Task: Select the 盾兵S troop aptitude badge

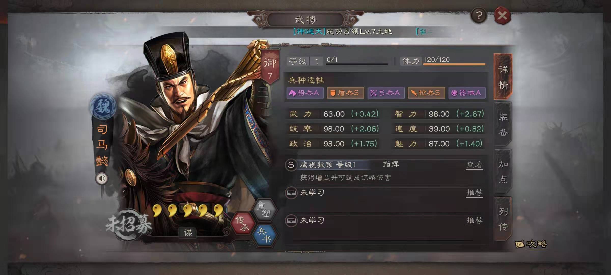Action: tap(345, 93)
